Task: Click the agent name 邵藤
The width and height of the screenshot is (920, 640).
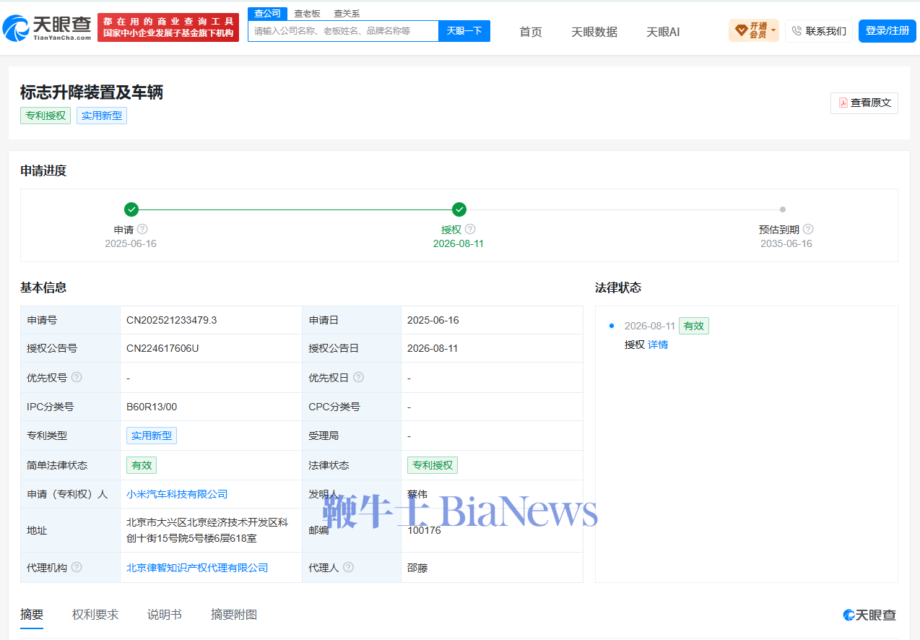Action: [417, 568]
